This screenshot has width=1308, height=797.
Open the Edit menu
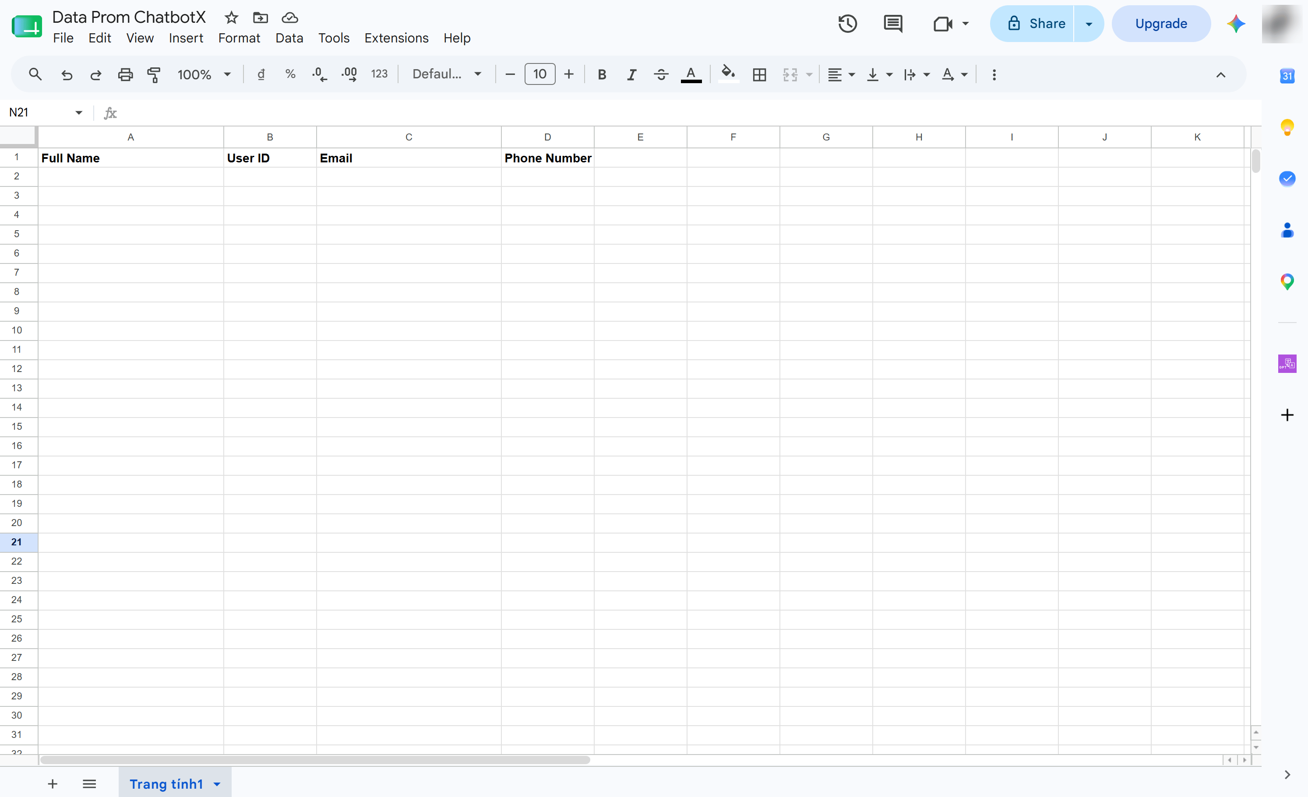(99, 38)
